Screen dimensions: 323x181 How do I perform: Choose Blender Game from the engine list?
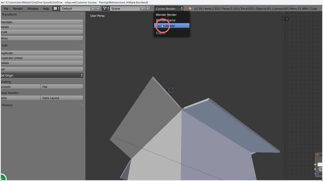pos(172,20)
